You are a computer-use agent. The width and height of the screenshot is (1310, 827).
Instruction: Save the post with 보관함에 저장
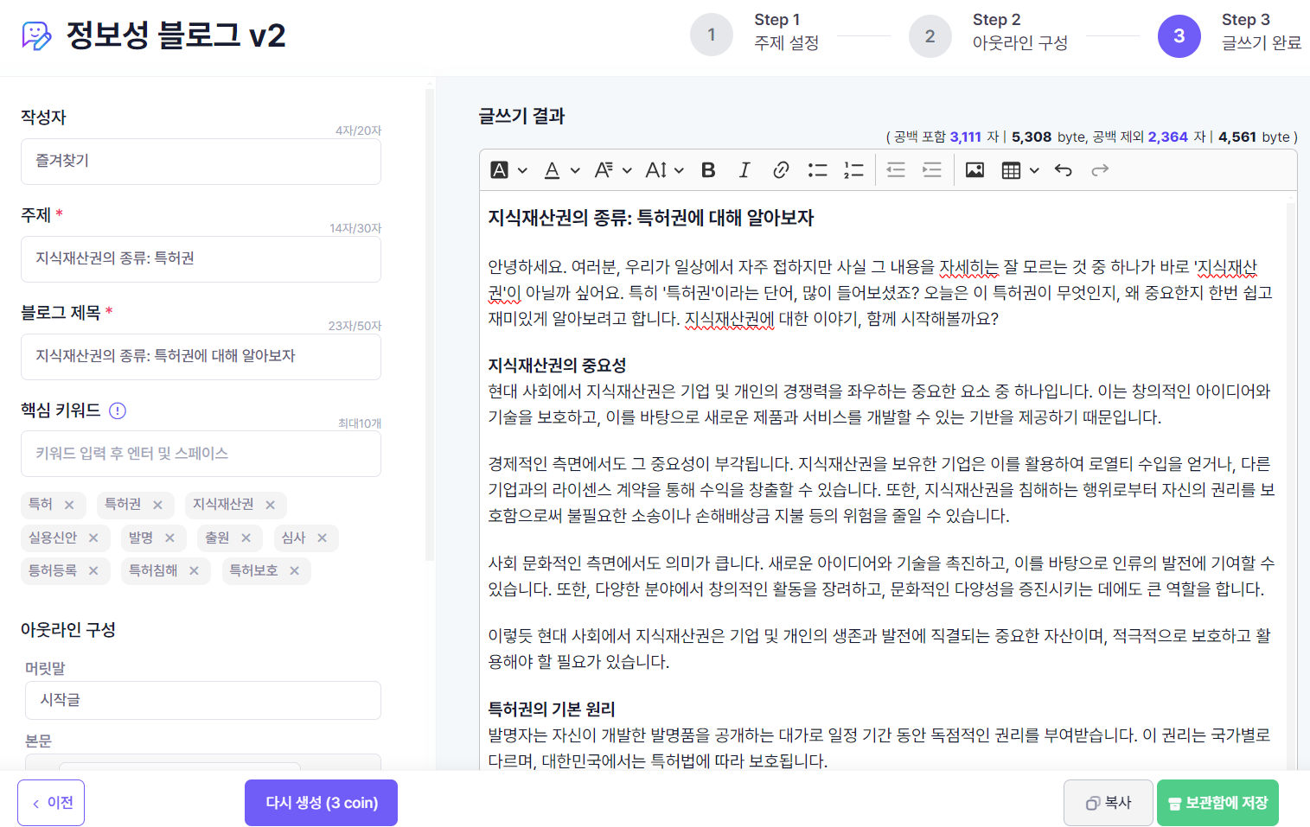(1217, 802)
